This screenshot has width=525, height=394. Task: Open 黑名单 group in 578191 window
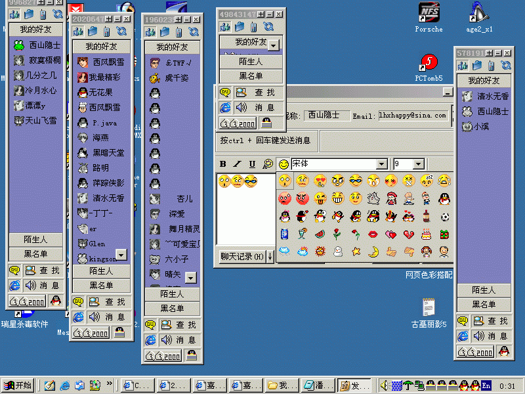coord(484,304)
